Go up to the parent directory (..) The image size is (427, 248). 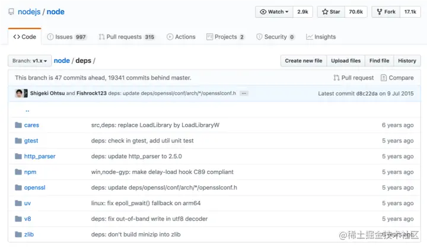[x=27, y=110]
